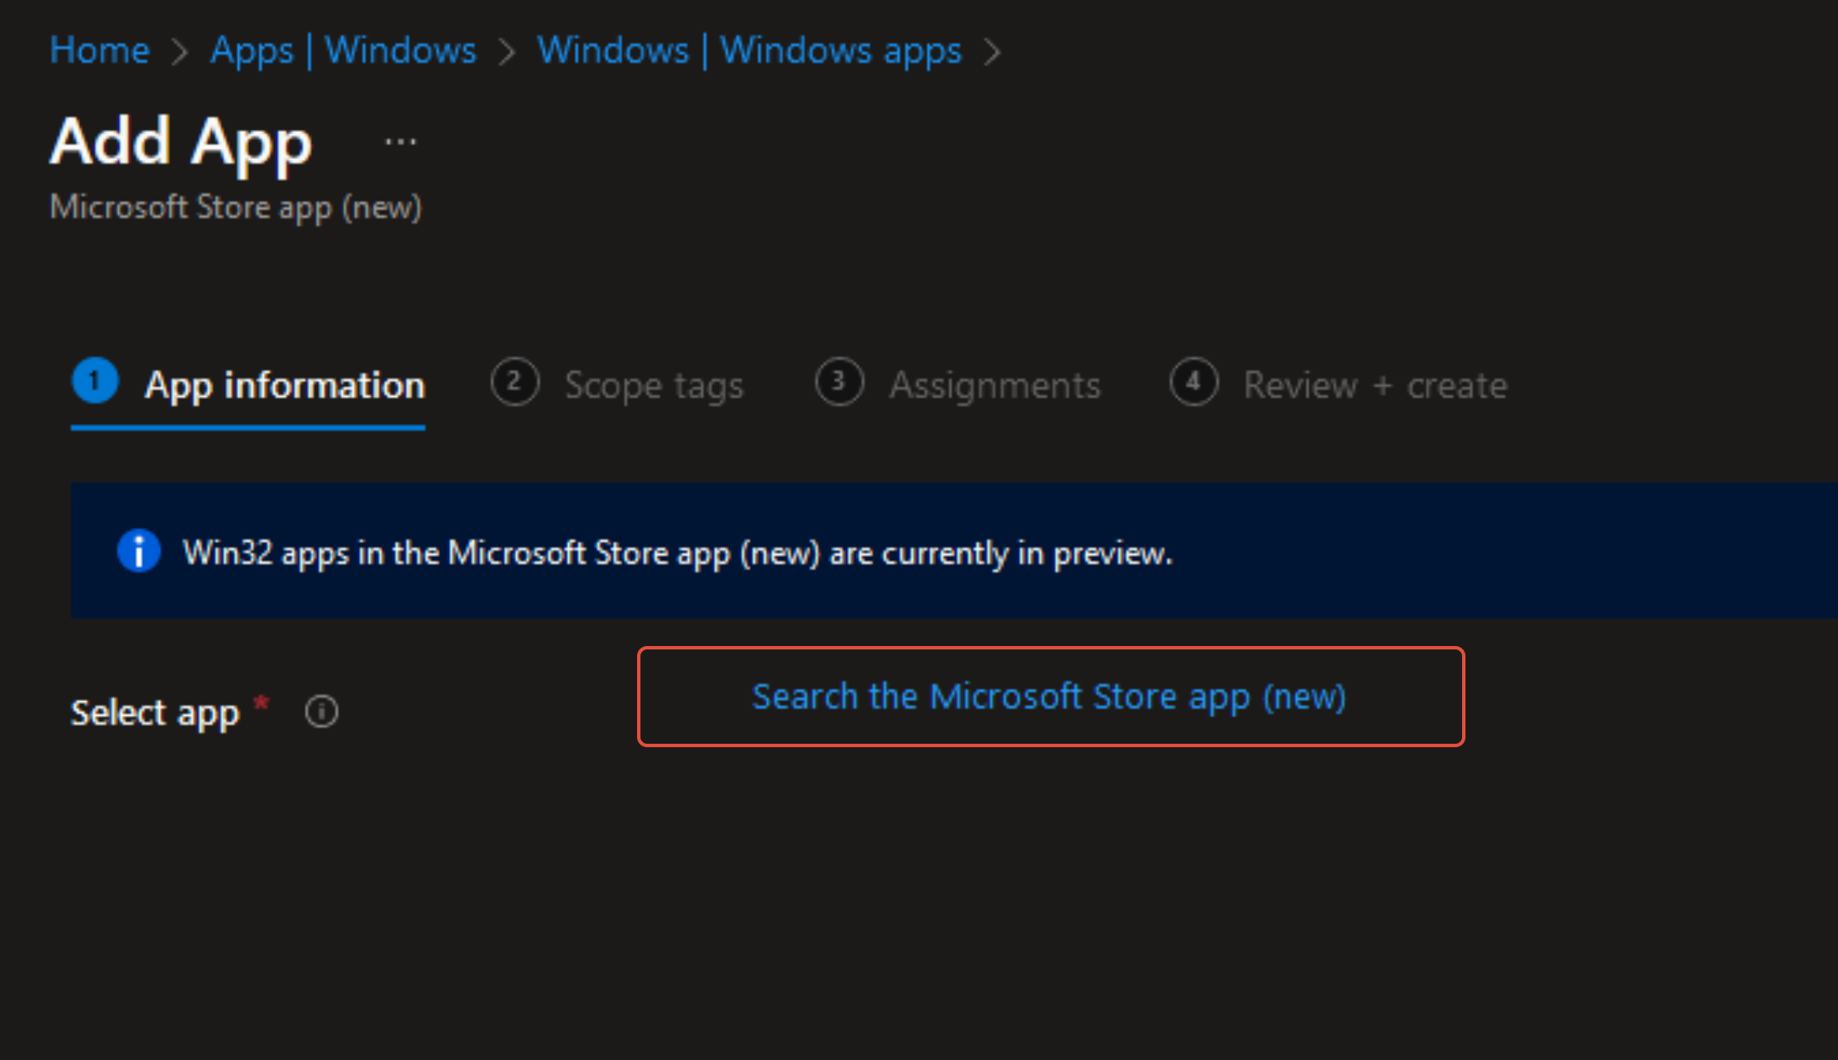Go back to Apps | Windows breadcrumb
This screenshot has height=1060, width=1838.
[x=343, y=50]
